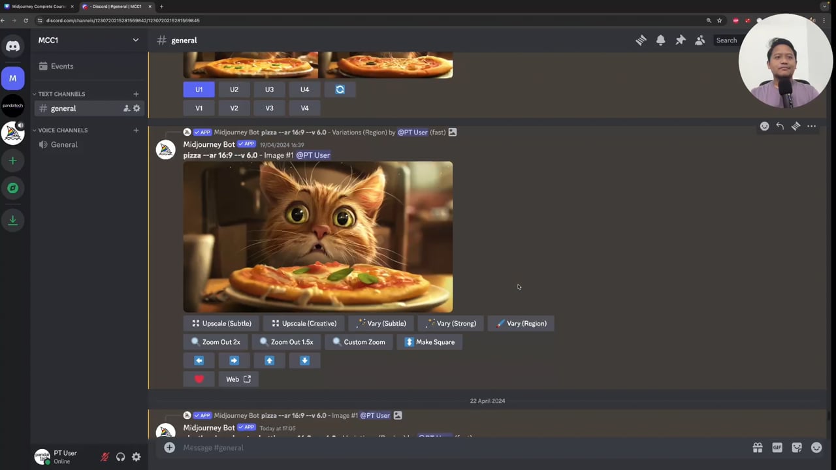Select the #general text channel
836x470 pixels.
89,108
